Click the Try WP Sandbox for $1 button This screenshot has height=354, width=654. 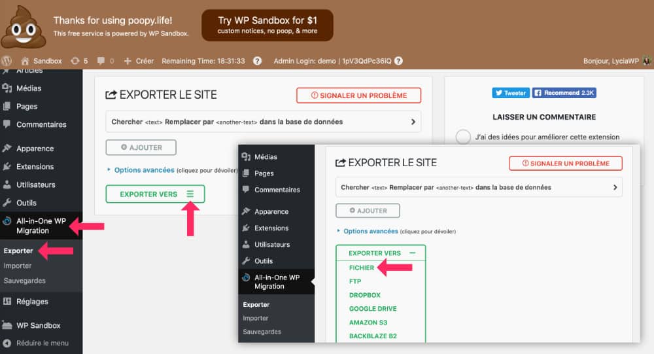(267, 25)
